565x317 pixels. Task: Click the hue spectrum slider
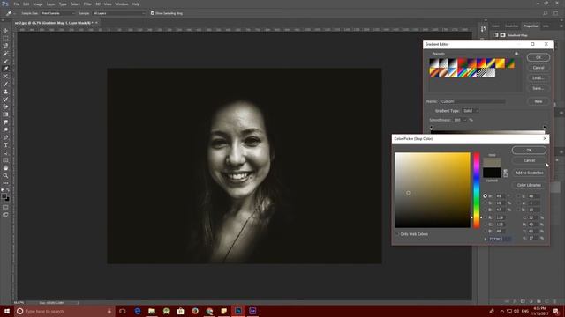tap(477, 190)
